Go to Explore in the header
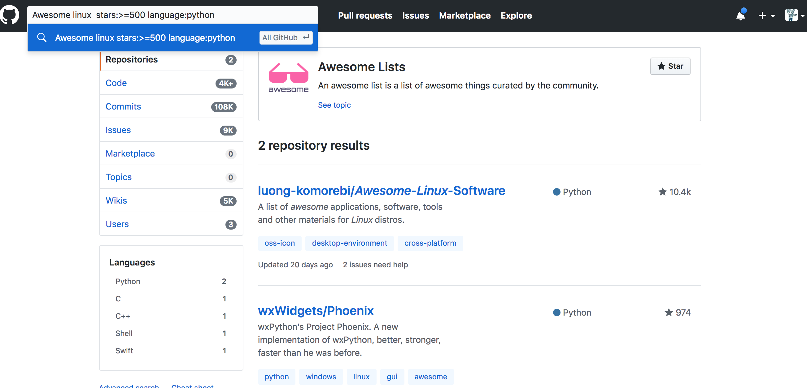The width and height of the screenshot is (807, 388). click(x=516, y=15)
